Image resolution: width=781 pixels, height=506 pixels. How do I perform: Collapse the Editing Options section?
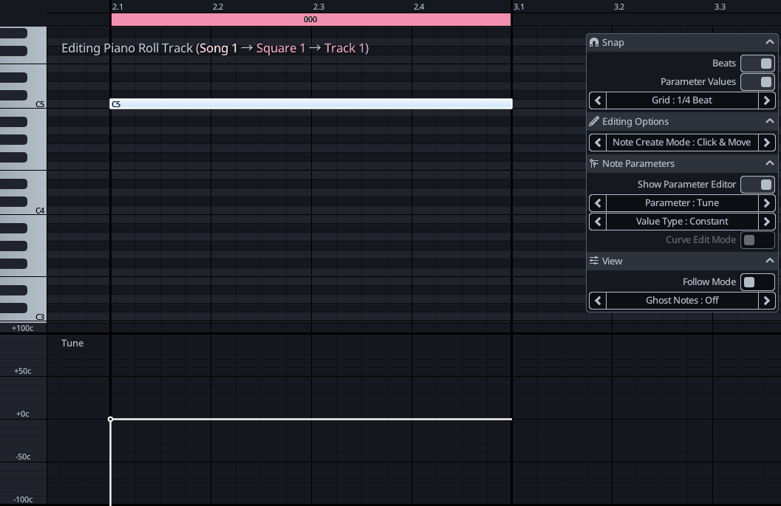769,122
